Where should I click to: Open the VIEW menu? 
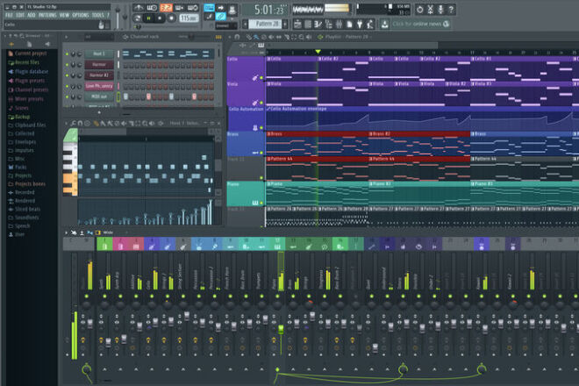(x=64, y=15)
